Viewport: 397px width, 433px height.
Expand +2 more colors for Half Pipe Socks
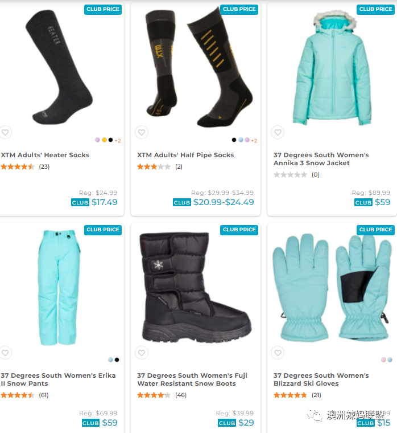pos(254,141)
